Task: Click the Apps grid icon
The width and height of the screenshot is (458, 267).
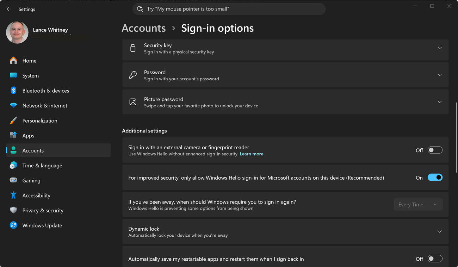Action: pyautogui.click(x=13, y=135)
